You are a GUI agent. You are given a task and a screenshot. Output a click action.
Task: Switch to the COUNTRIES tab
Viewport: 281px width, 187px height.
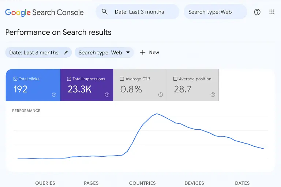coord(142,183)
